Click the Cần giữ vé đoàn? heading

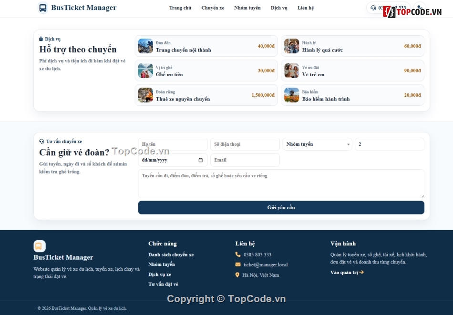pos(74,152)
